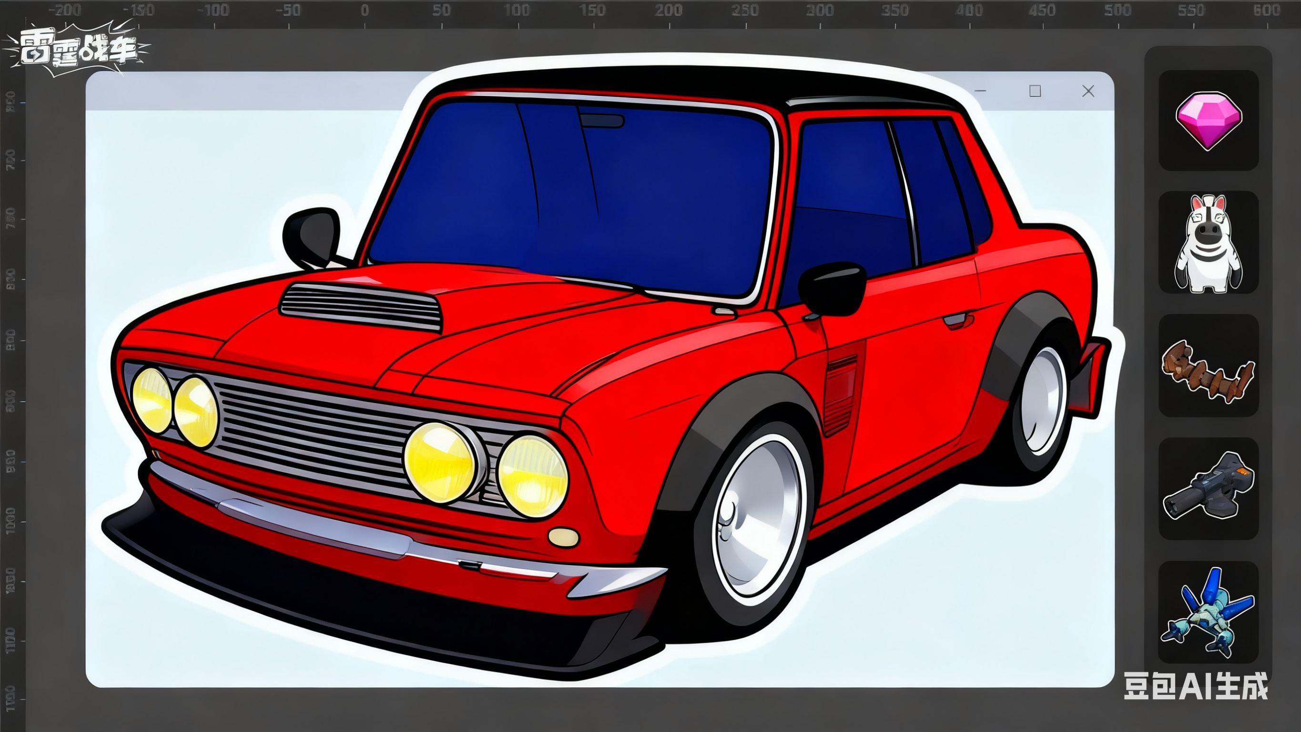Select the pink gem icon
The image size is (1301, 732).
point(1208,120)
